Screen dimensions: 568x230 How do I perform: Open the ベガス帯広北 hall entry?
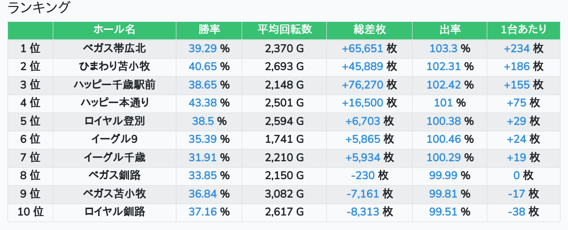pyautogui.click(x=114, y=48)
